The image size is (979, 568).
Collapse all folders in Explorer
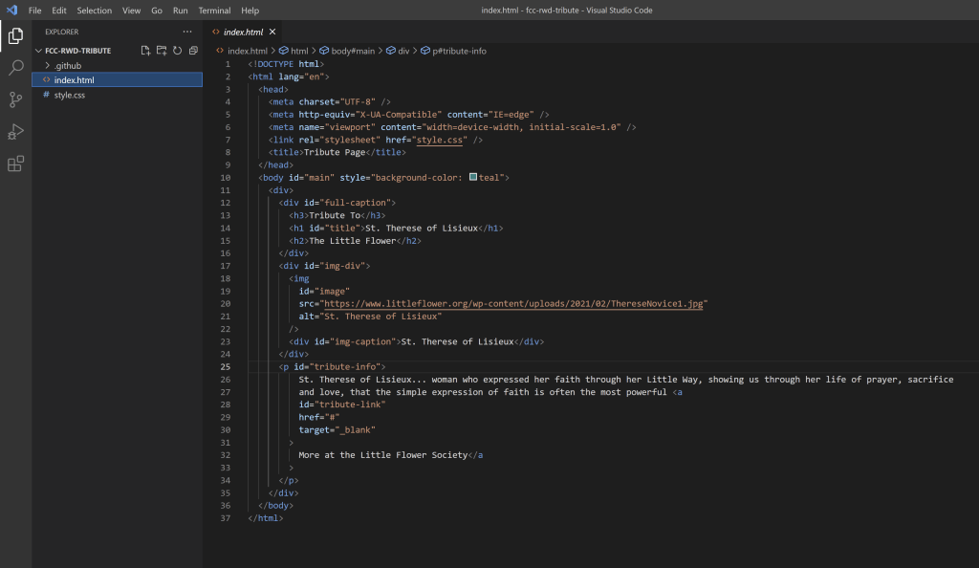(193, 50)
